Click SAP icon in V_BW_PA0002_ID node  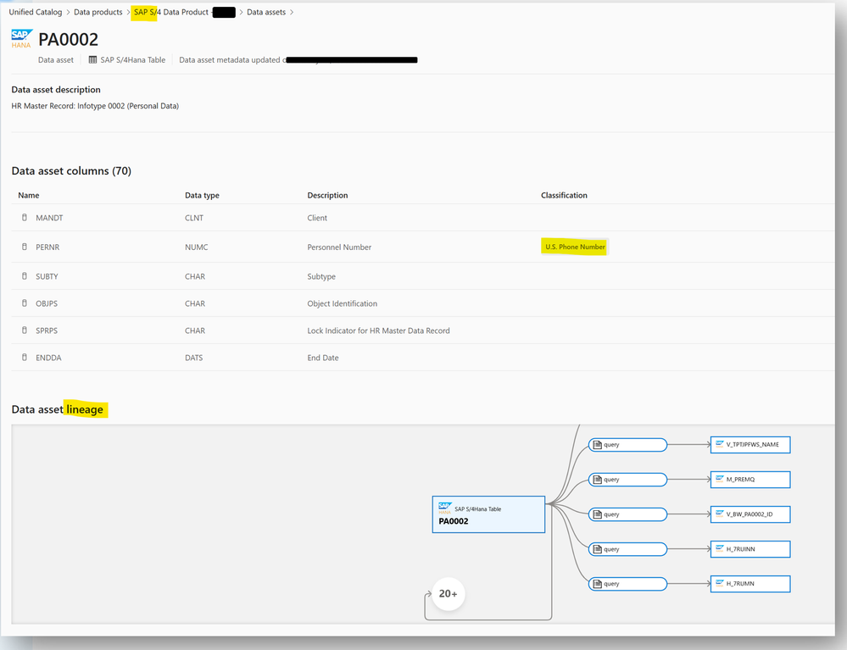[x=720, y=514]
